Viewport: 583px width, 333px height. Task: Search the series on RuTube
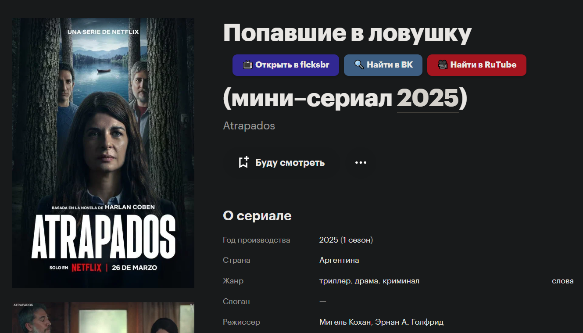click(x=477, y=65)
